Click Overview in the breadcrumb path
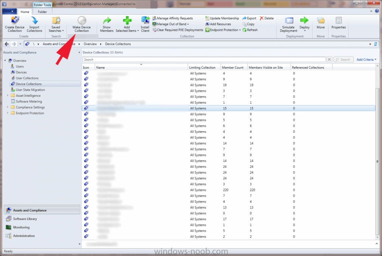 (x=90, y=44)
